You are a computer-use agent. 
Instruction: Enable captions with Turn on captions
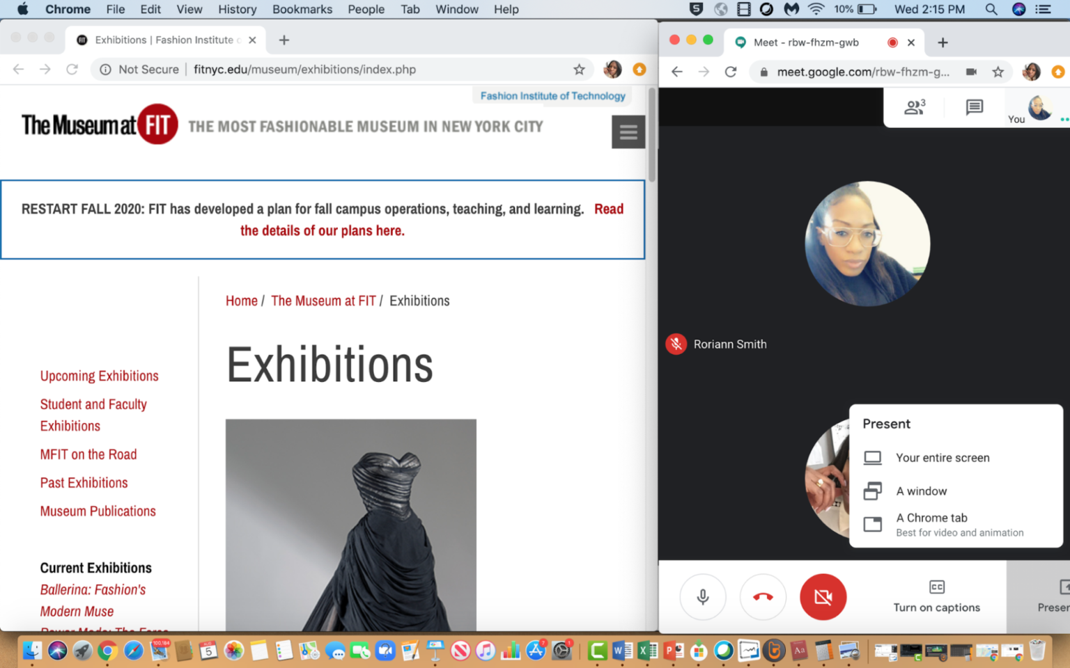(x=936, y=597)
